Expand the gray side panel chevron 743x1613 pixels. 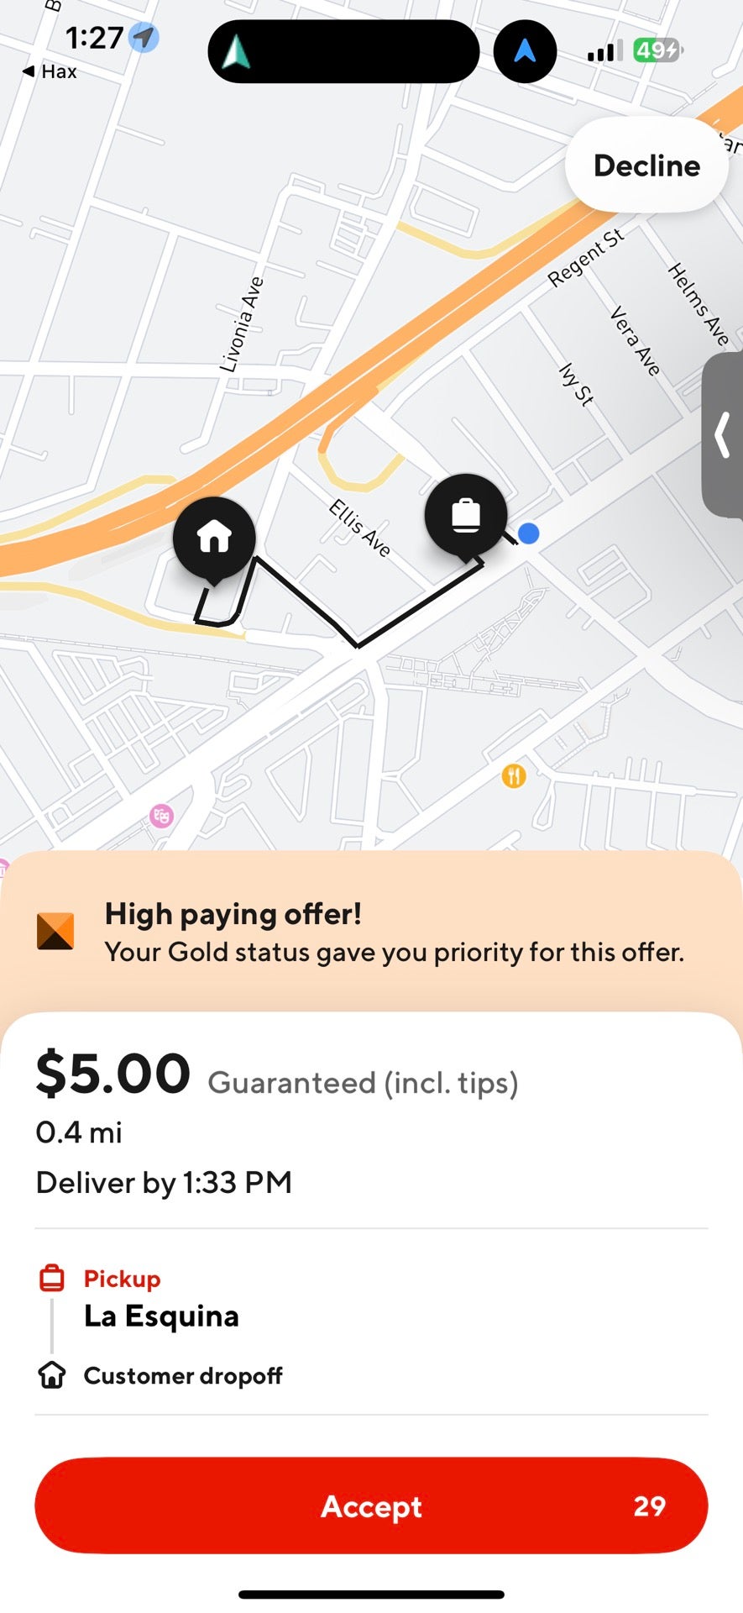point(722,436)
